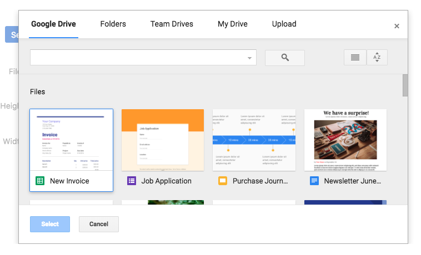Click the 'Job Application' file name

point(167,181)
